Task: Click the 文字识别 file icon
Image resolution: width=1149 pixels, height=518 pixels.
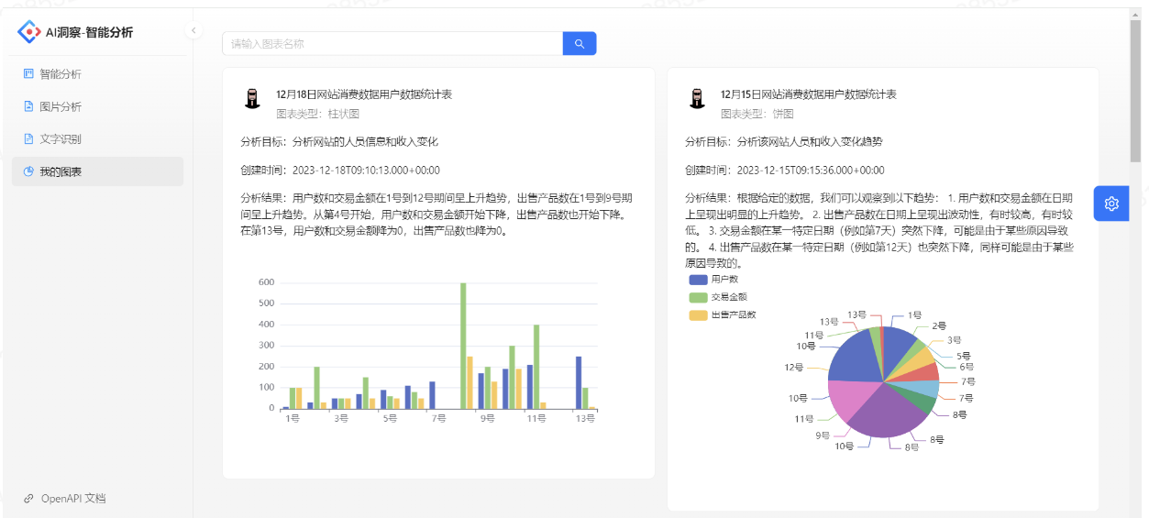Action: [x=28, y=138]
